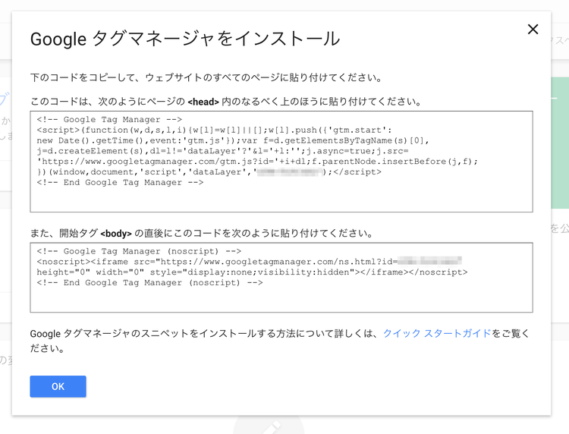Click the '<noscript><iframe src=' line
Screen dimensions: 569x434
(x=250, y=262)
